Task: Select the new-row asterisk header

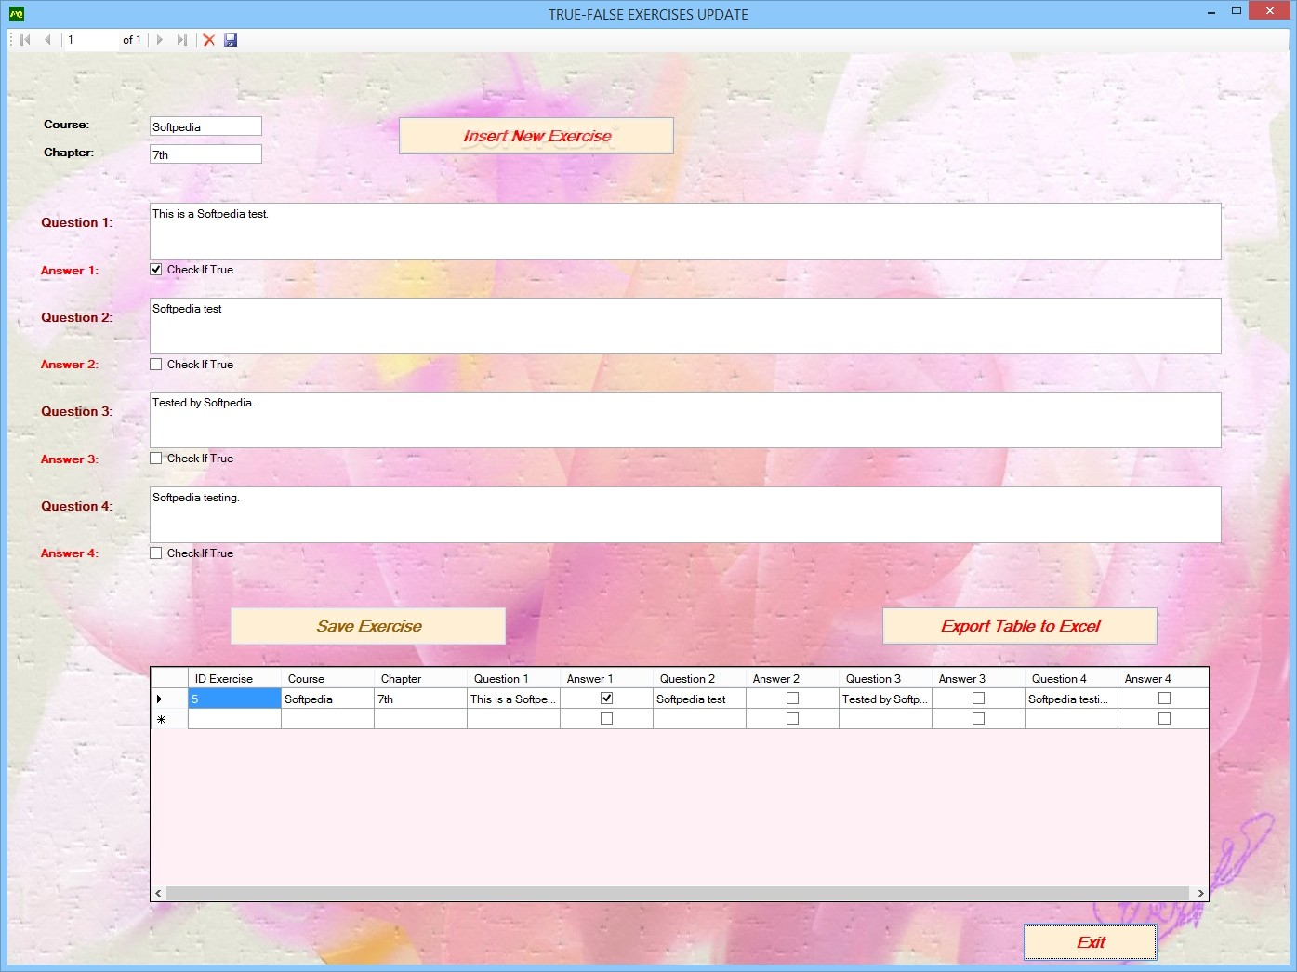Action: [169, 719]
